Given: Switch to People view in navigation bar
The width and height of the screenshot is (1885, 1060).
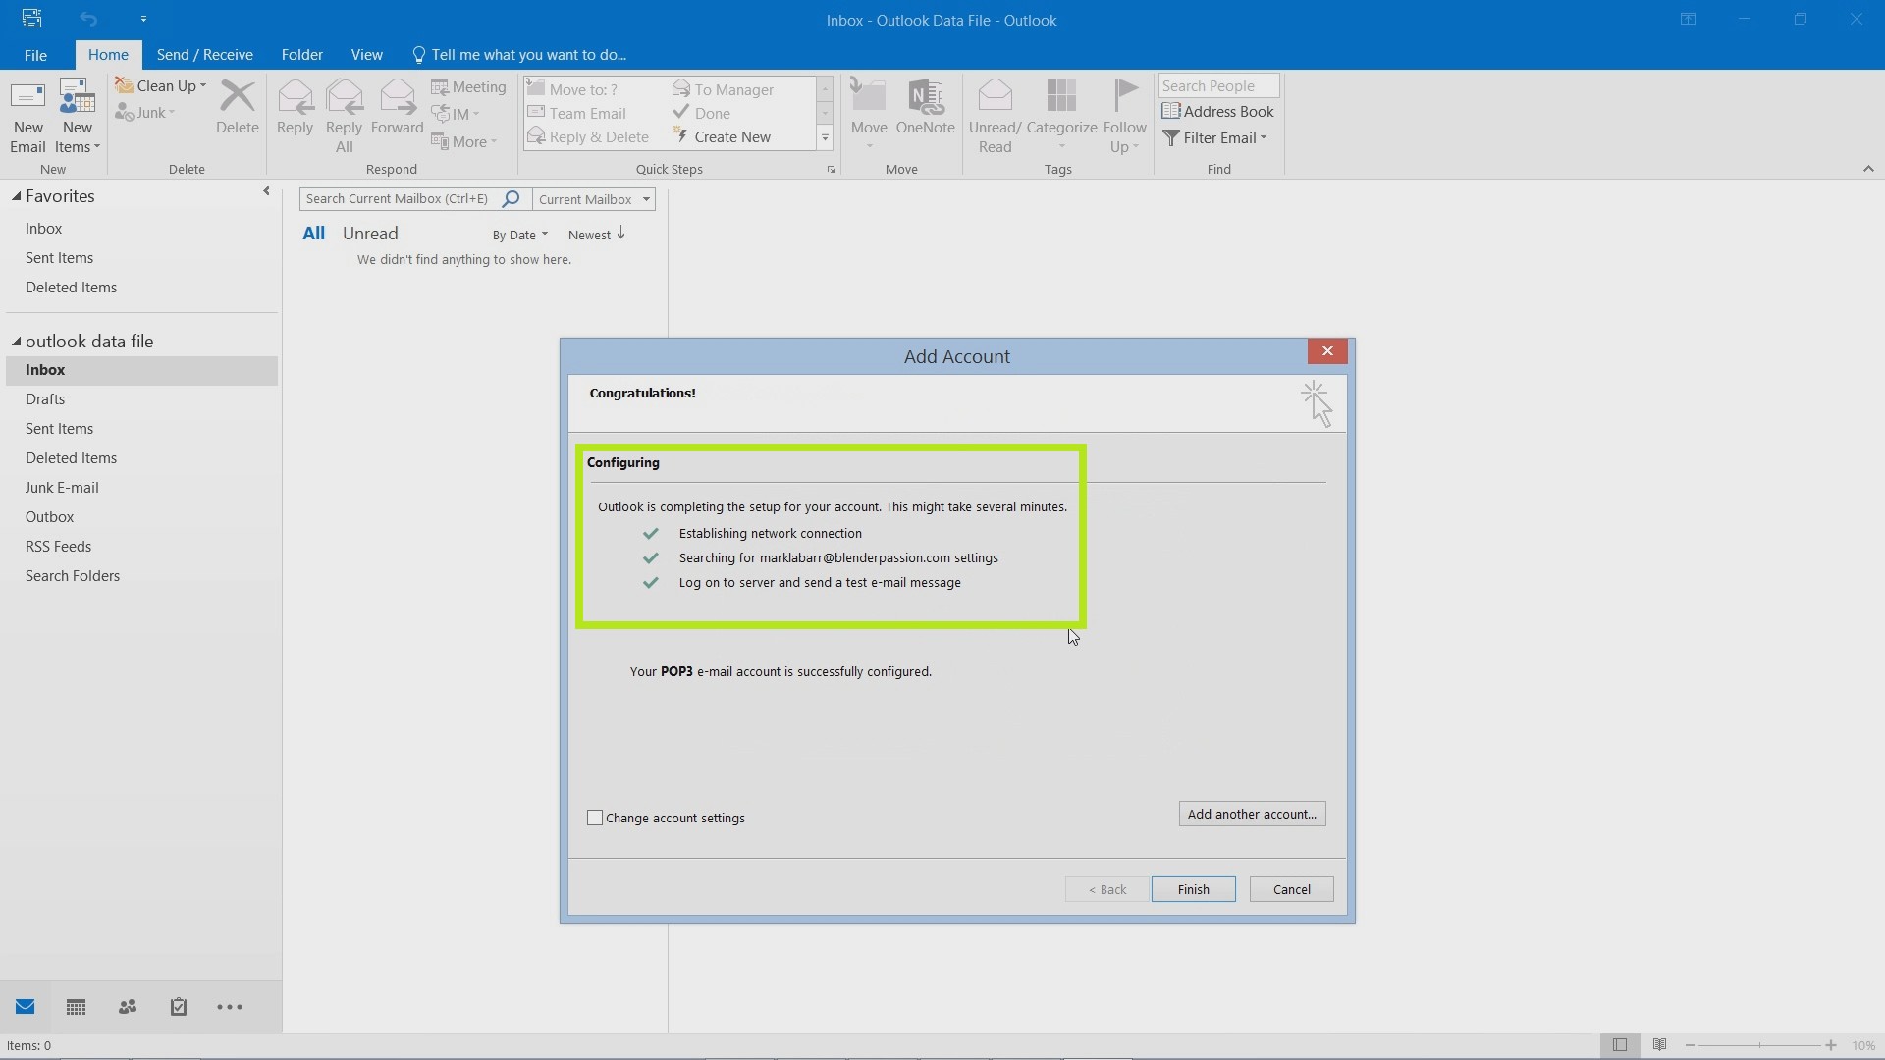Looking at the screenshot, I should 128,1007.
